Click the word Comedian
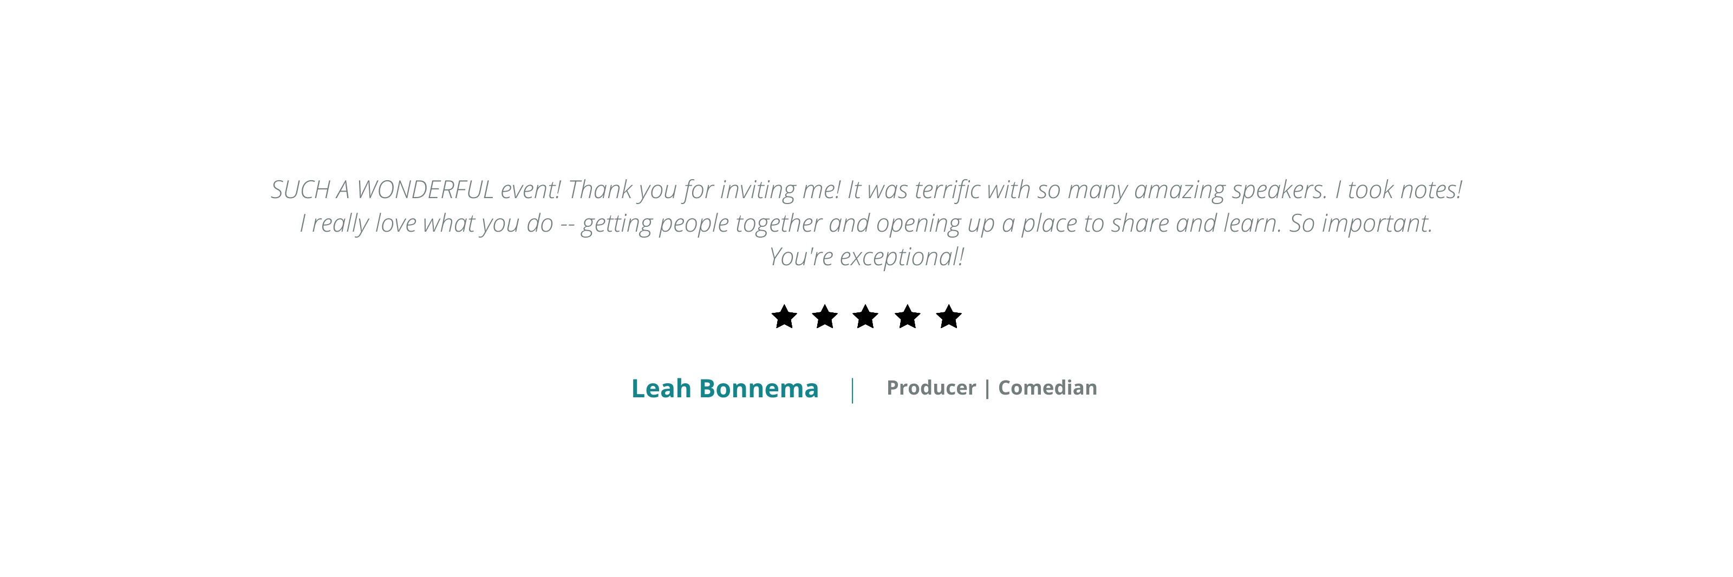Viewport: 1733px width, 577px height. tap(1047, 388)
